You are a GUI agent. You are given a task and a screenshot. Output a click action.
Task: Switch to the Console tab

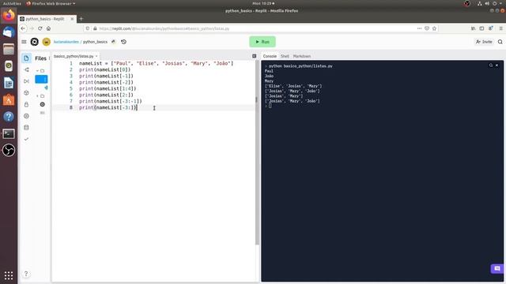point(270,56)
